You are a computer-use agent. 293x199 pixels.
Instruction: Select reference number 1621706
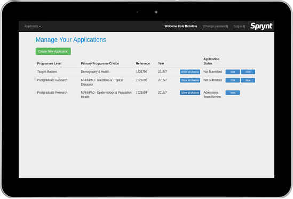tap(141, 72)
